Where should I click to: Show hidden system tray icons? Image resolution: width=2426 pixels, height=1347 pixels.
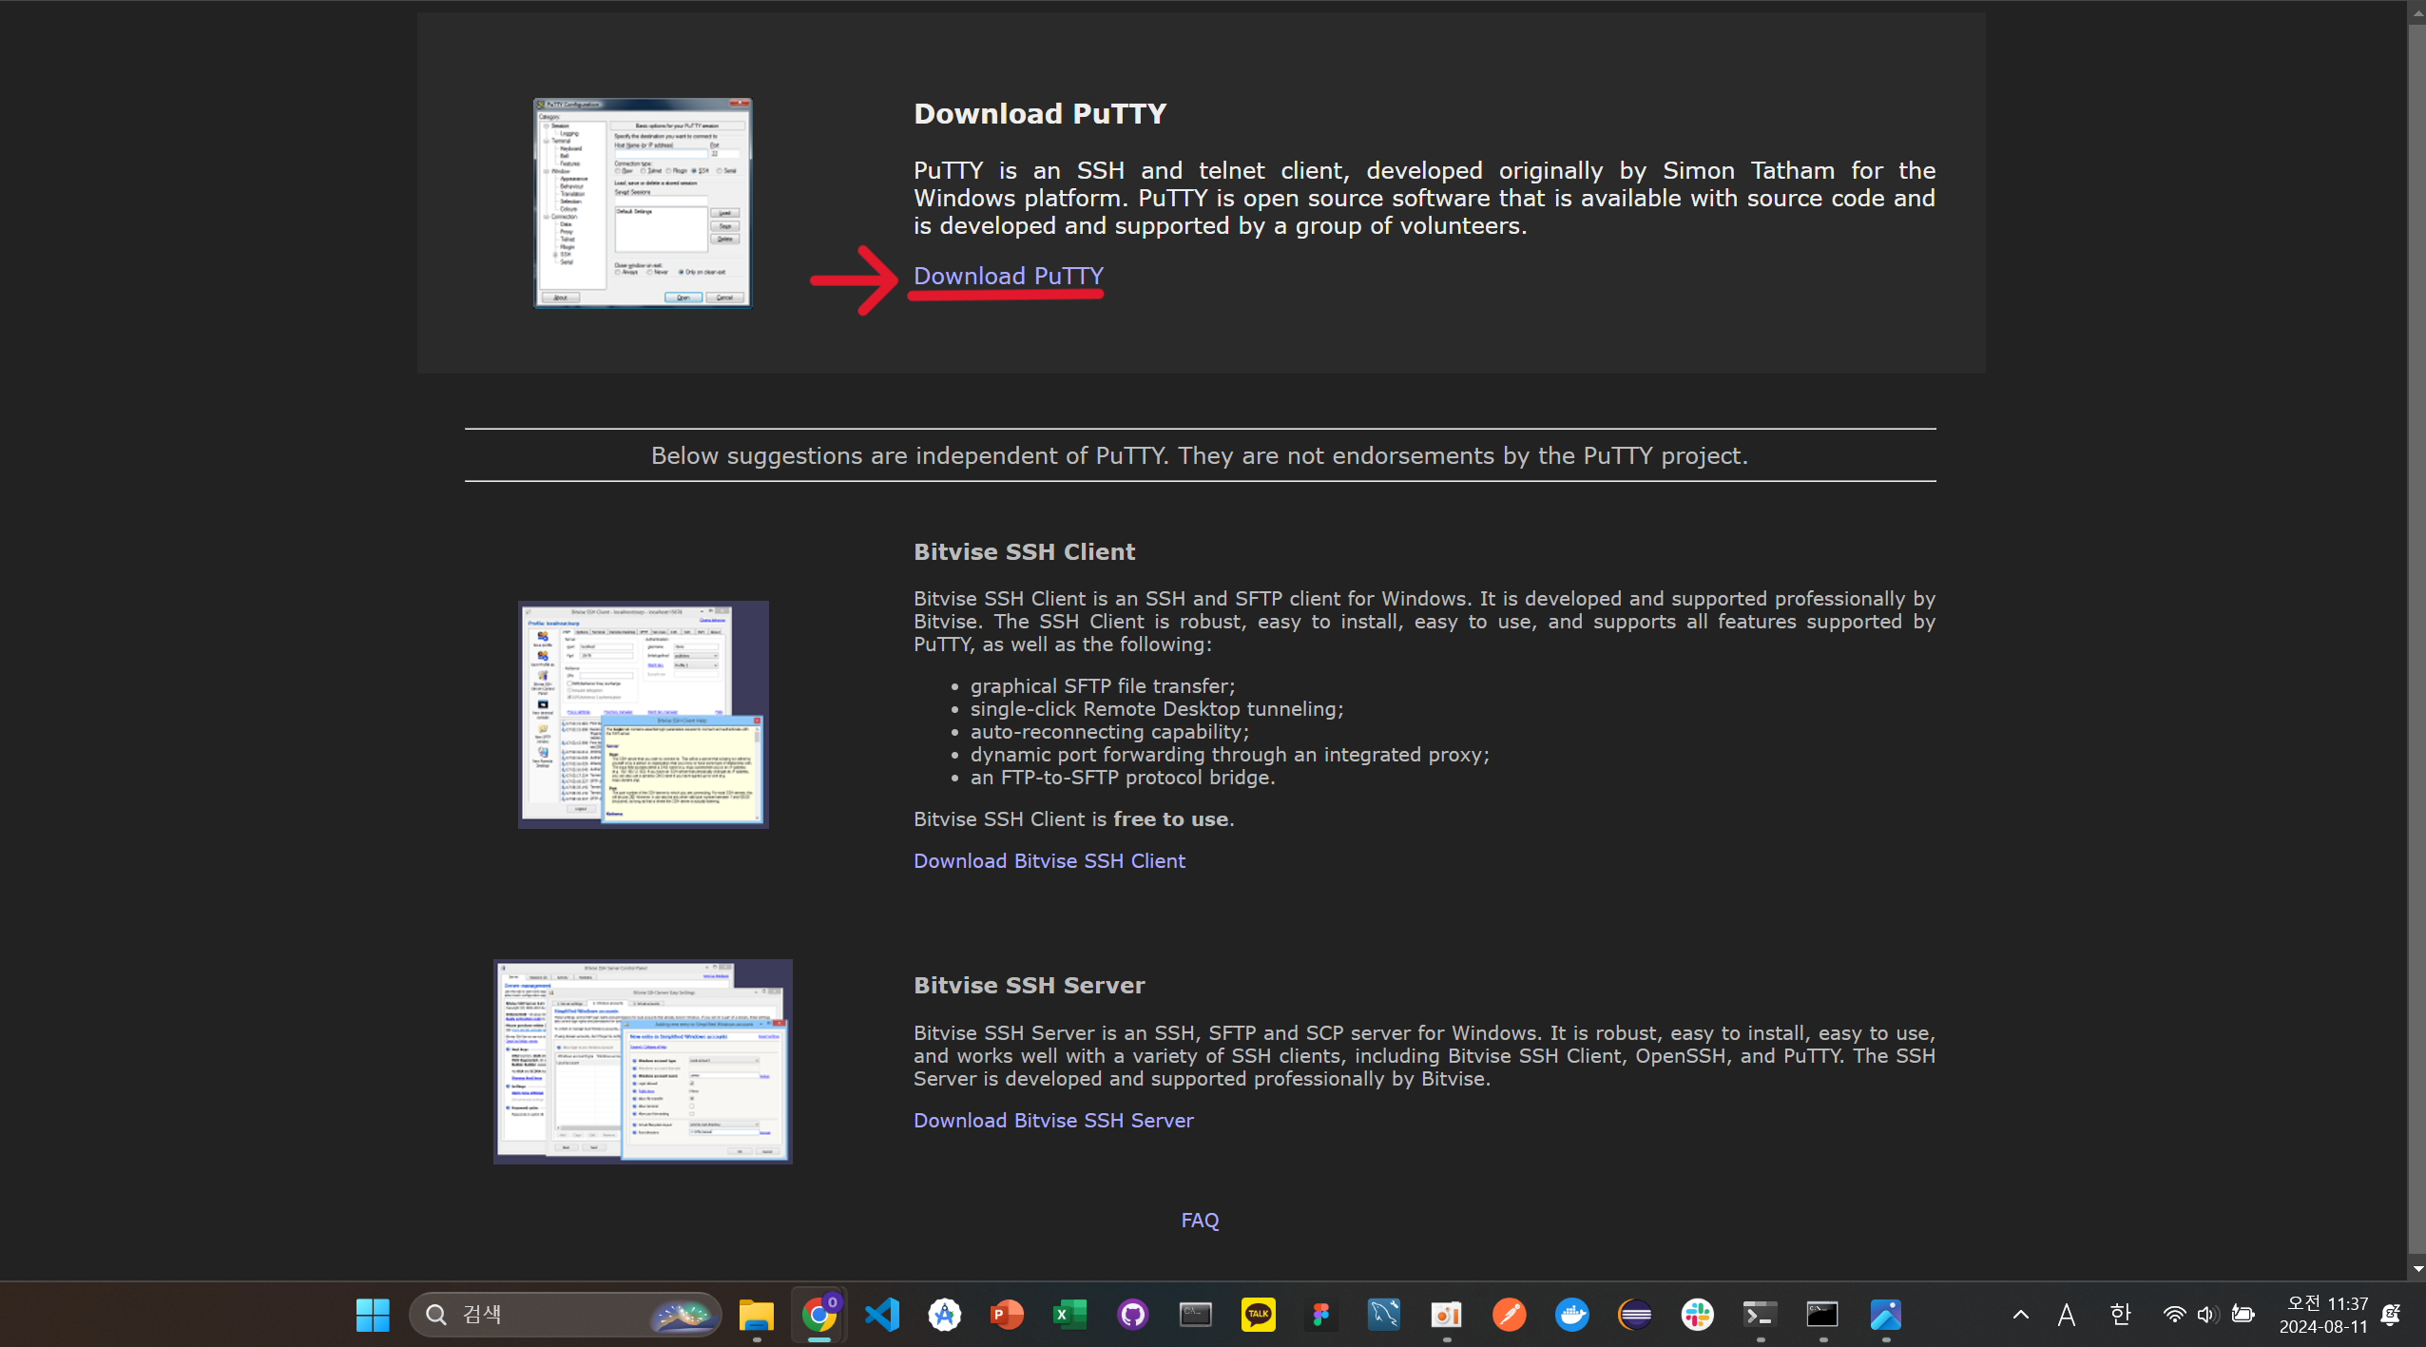coord(2021,1315)
